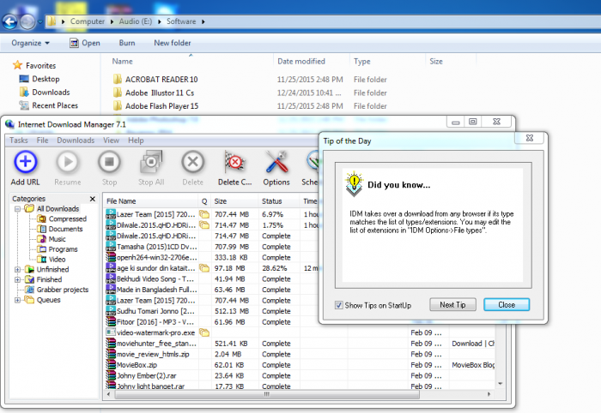Expand breadcrumb arrow after Audio (E:)
Viewport: 601px width, 413px height.
(x=160, y=21)
